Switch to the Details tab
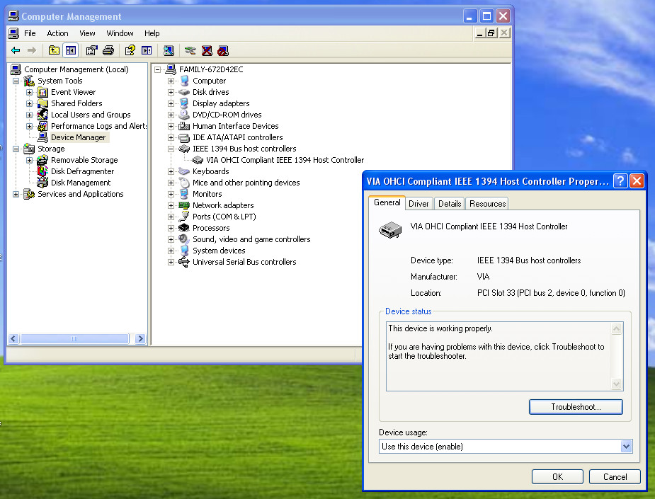Screen dimensions: 655x499 coord(450,204)
